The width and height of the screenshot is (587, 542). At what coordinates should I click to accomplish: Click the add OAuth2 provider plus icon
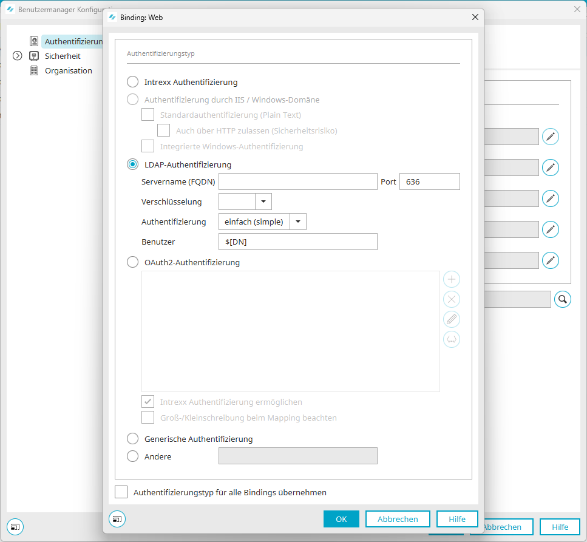click(452, 279)
